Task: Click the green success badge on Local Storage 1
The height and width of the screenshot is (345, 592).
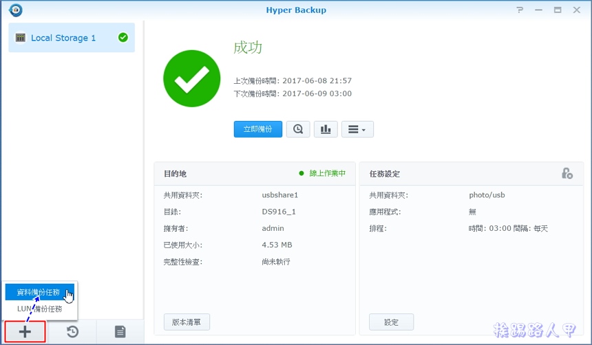Action: 123,37
